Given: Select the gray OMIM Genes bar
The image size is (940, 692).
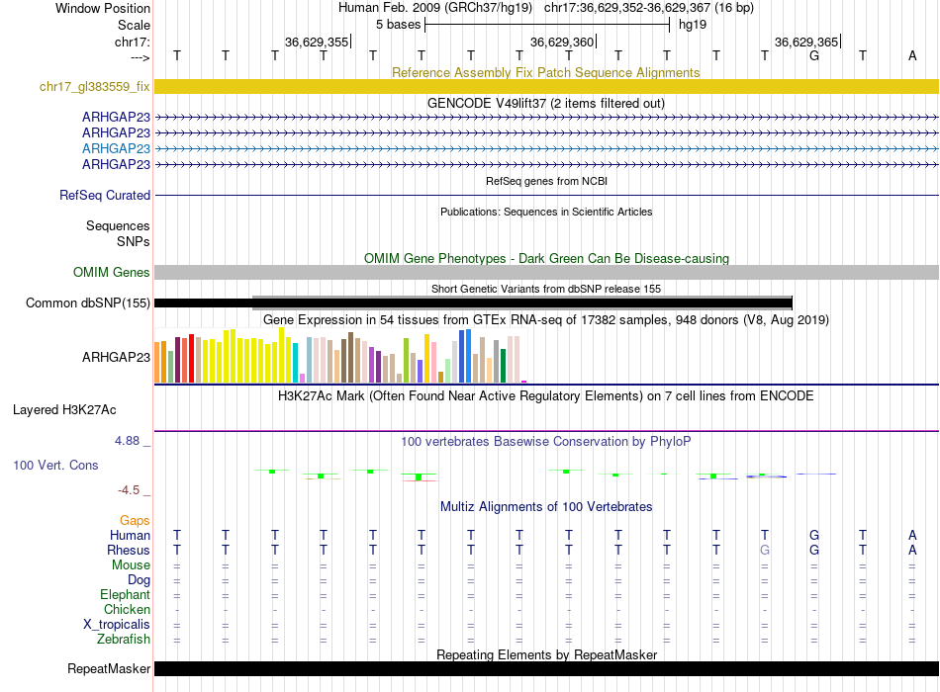Looking at the screenshot, I should point(546,272).
